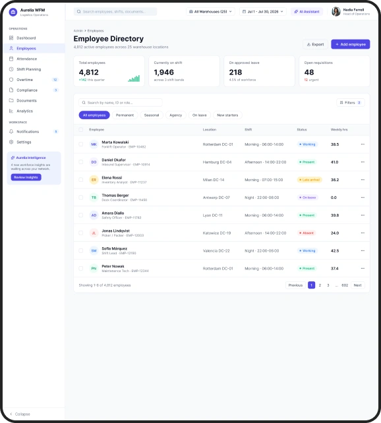Viewport: 381px width, 423px height.
Task: Check the Peter Nowak row checkbox
Action: click(x=80, y=268)
